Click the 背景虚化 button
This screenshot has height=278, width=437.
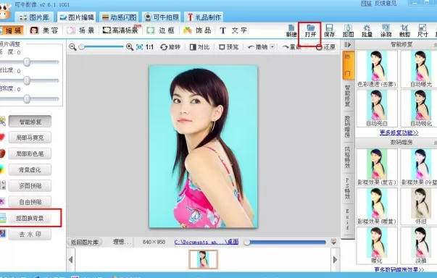point(30,169)
